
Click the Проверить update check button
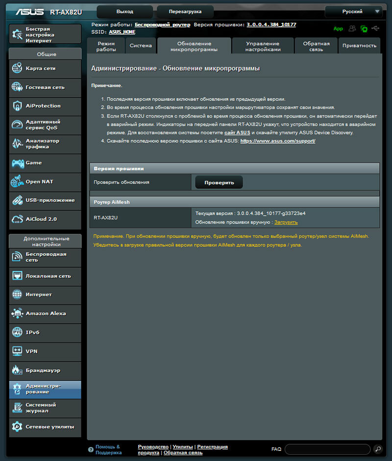click(219, 182)
